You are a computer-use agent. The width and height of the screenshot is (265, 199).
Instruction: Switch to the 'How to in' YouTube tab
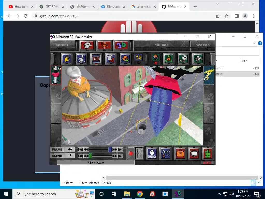click(x=21, y=7)
